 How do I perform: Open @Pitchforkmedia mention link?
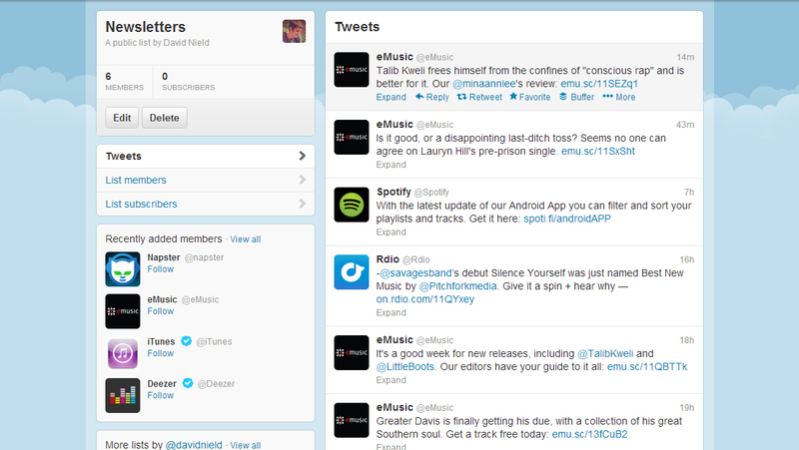pos(457,286)
